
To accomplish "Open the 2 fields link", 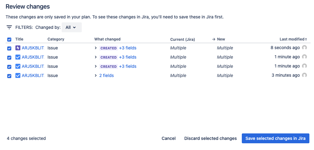I will 106,75.
